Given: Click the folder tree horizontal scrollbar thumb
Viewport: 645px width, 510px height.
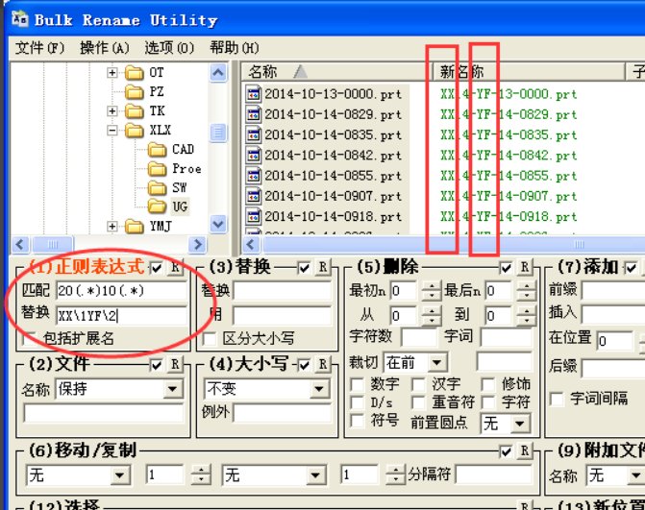Looking at the screenshot, I should click(x=53, y=245).
